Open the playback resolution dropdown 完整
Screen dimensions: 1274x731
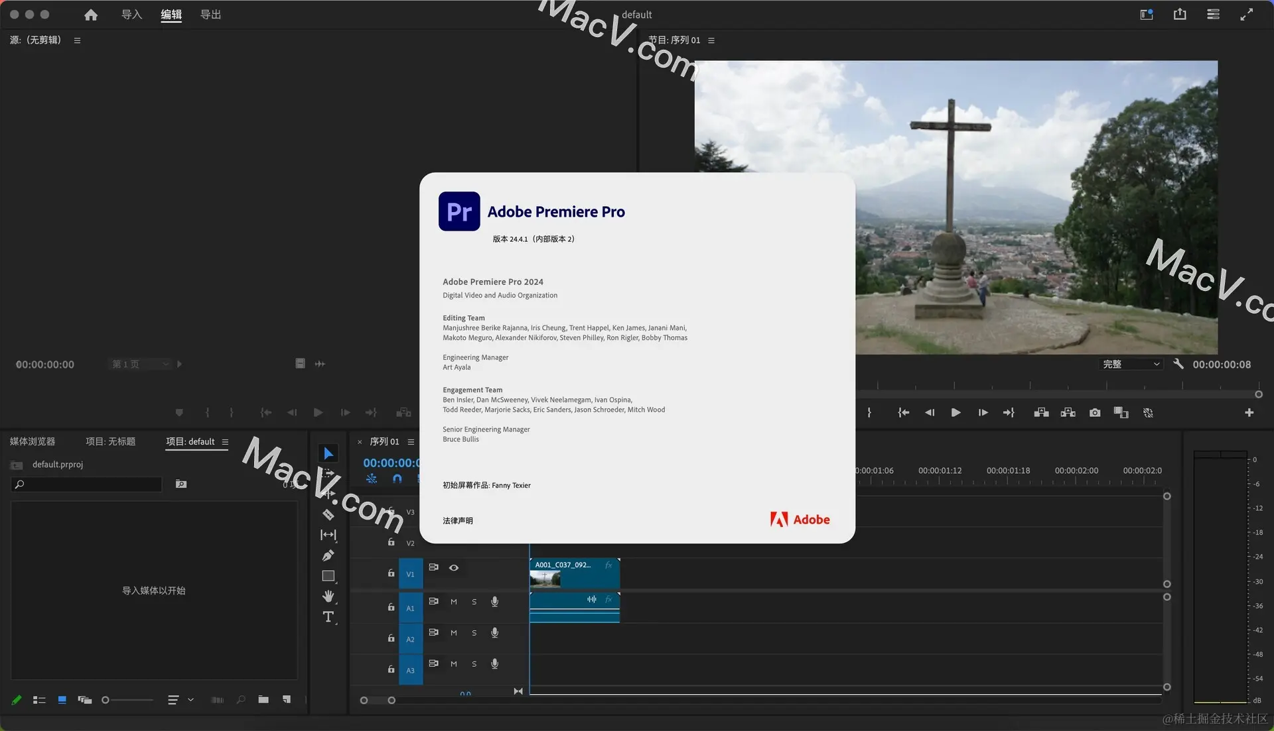coord(1131,365)
